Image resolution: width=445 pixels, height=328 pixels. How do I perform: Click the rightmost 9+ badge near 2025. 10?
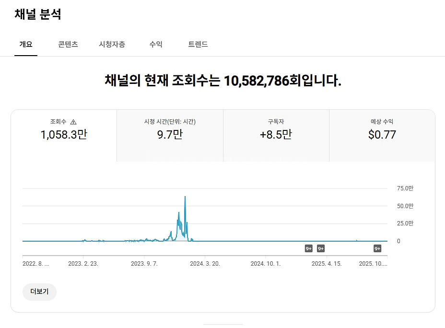coord(377,248)
